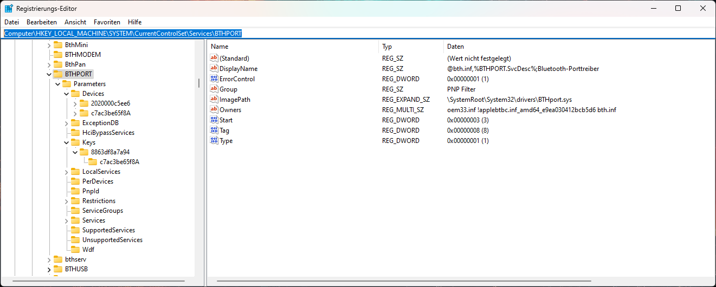This screenshot has height=287, width=716.
Task: Select the ServiceGroups key
Action: pyautogui.click(x=102, y=211)
